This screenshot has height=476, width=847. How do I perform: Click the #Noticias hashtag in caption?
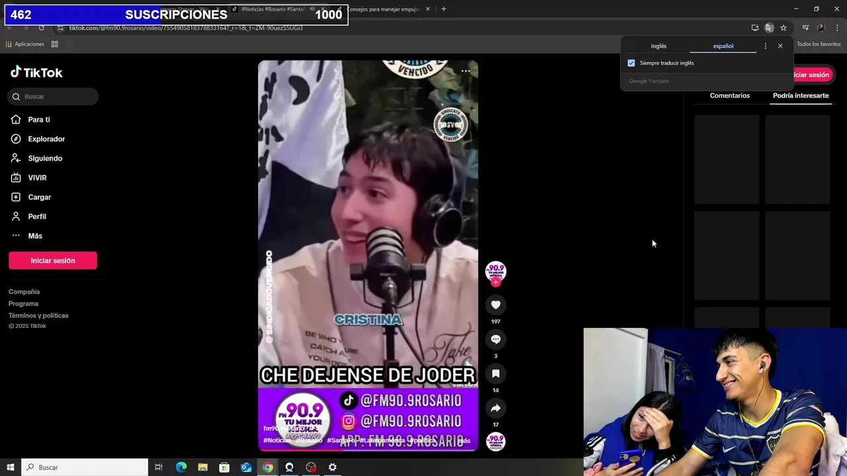click(x=277, y=440)
